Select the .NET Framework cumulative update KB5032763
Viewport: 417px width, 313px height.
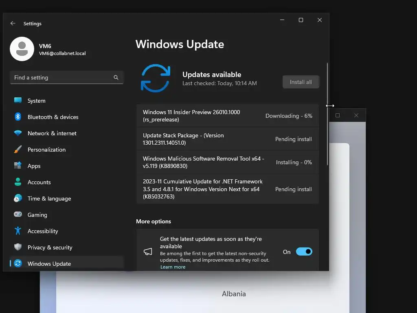coord(228,189)
